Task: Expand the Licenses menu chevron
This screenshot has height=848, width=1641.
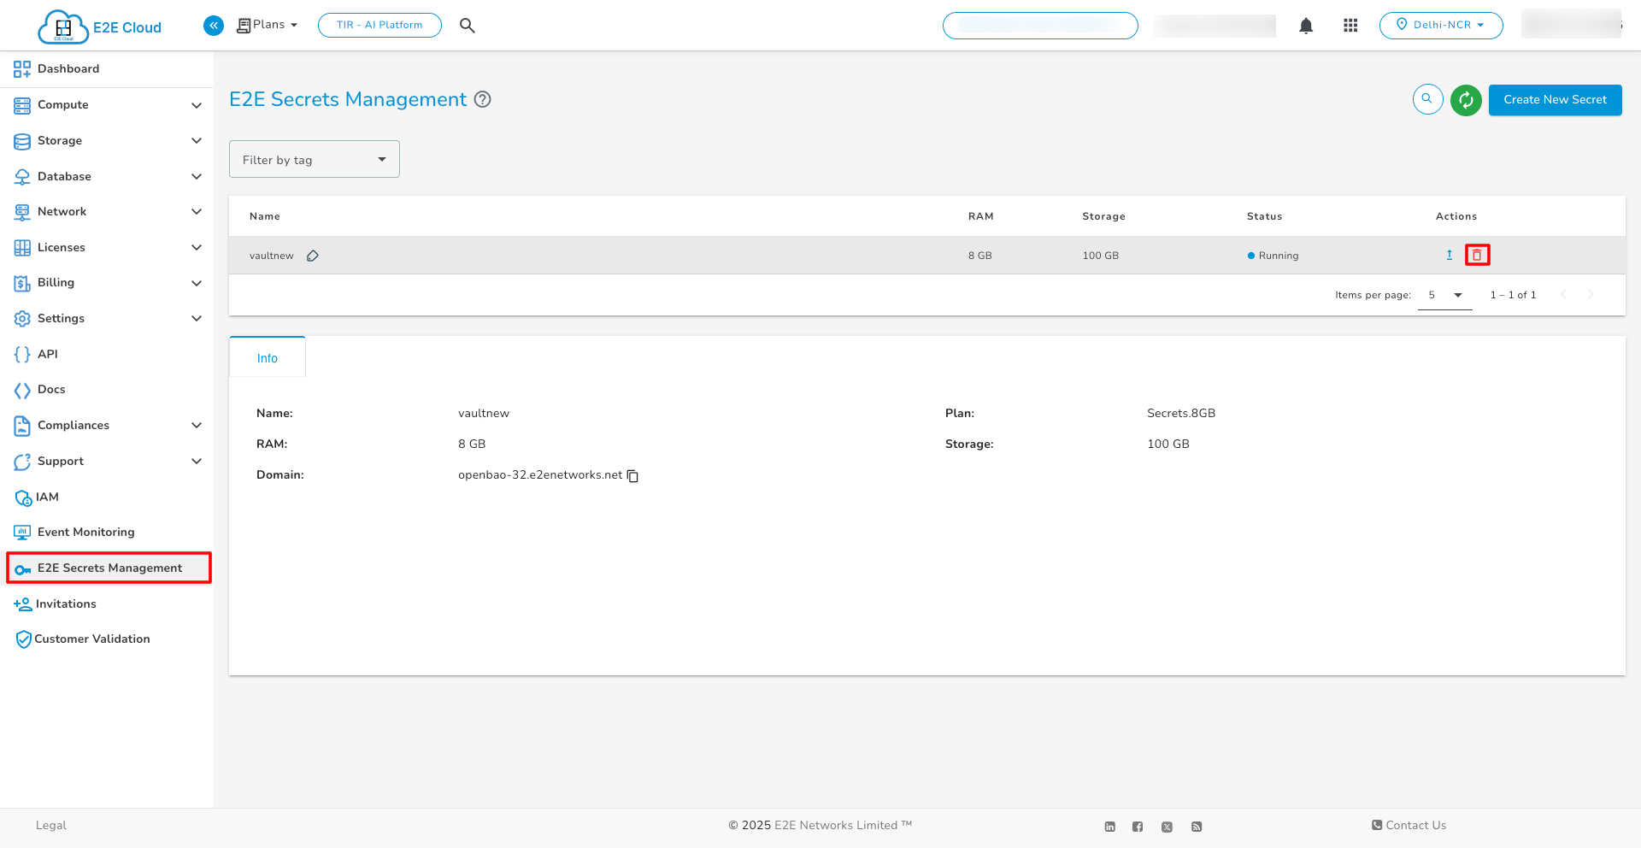Action: 197,247
